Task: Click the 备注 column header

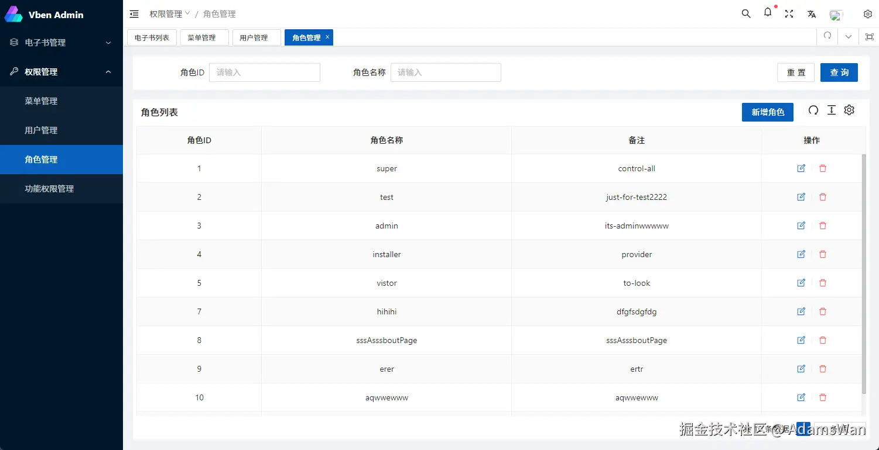Action: [x=637, y=140]
